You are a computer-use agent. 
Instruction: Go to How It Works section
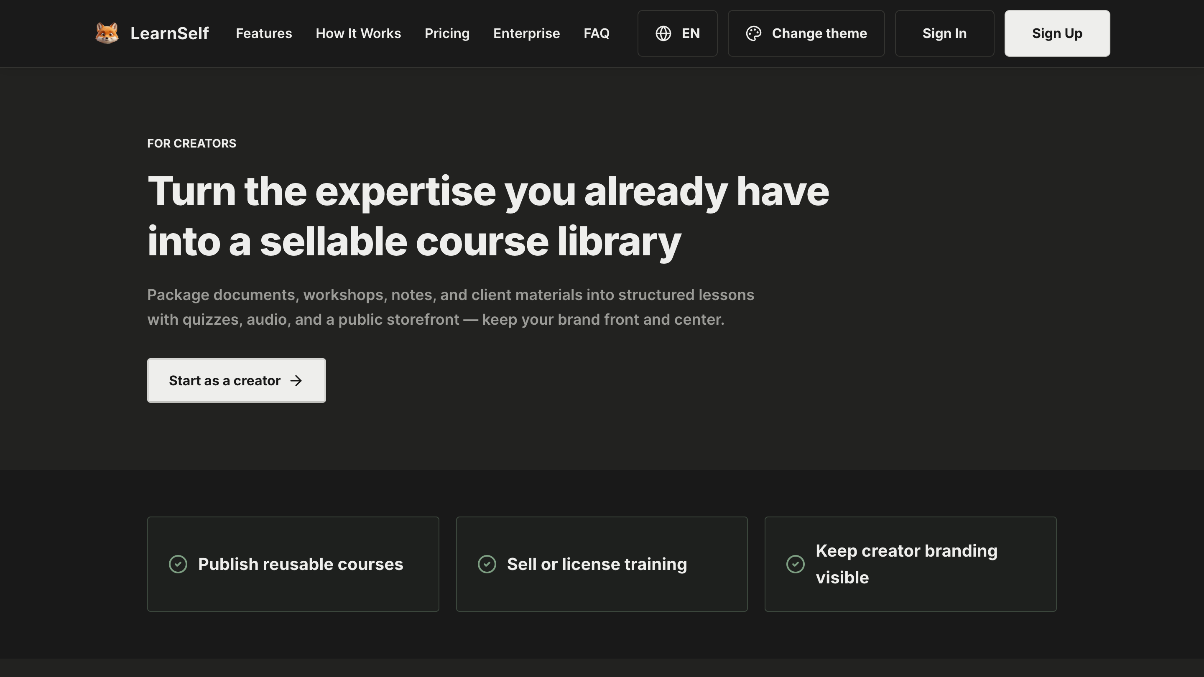tap(358, 33)
